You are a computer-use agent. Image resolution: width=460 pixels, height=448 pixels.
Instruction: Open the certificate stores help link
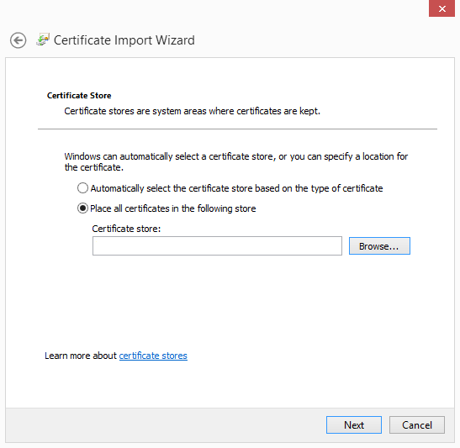[x=153, y=356]
